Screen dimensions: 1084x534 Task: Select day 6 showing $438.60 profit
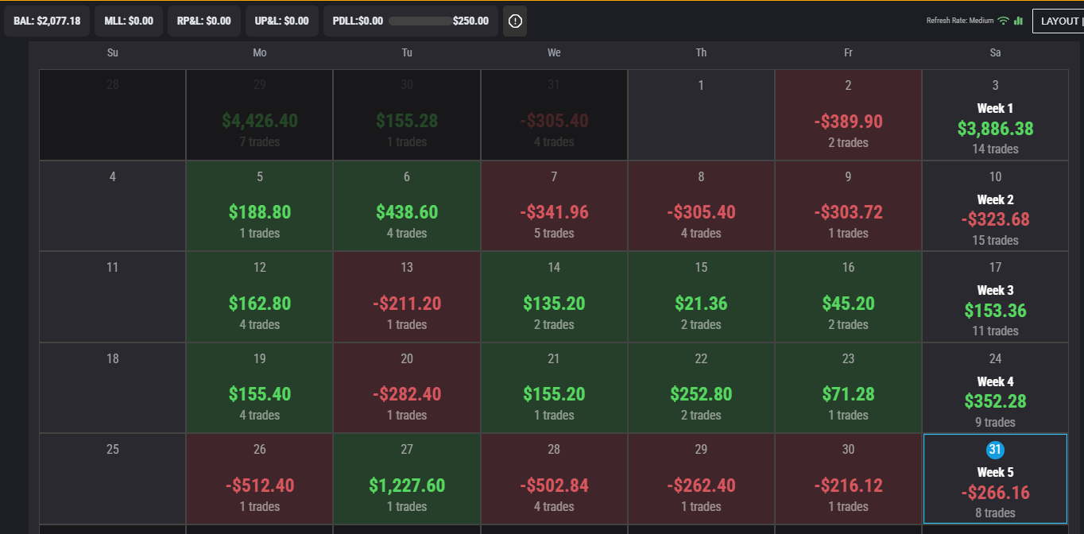pos(407,207)
